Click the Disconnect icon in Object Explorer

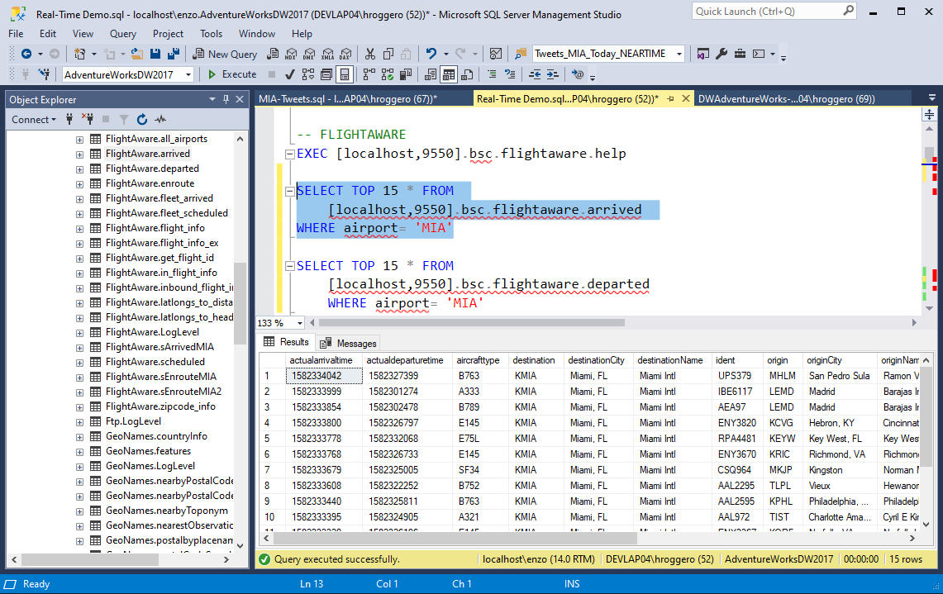pos(88,119)
